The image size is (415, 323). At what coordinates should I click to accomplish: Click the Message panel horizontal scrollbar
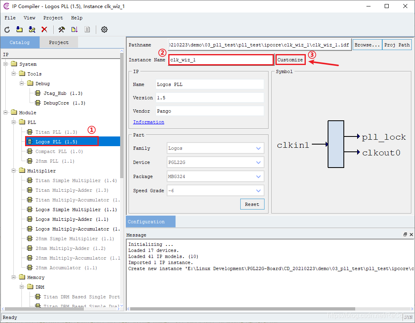270,309
